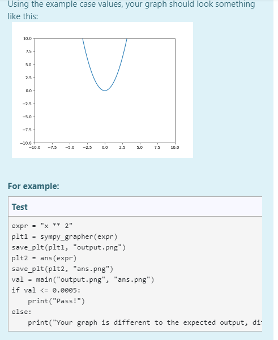Screen dimensions: 278x340
Task: Click the code line expr = "x ** 2"
Action: point(42,226)
